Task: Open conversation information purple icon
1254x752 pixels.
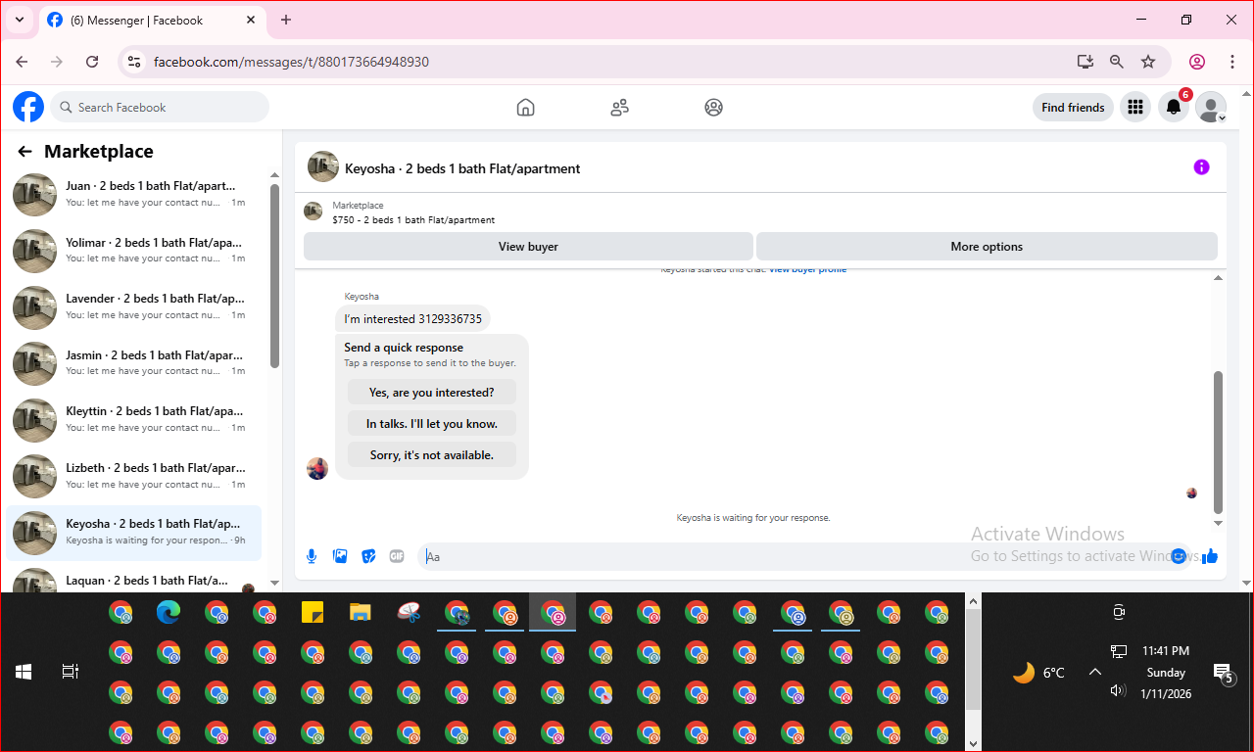Action: pyautogui.click(x=1202, y=167)
